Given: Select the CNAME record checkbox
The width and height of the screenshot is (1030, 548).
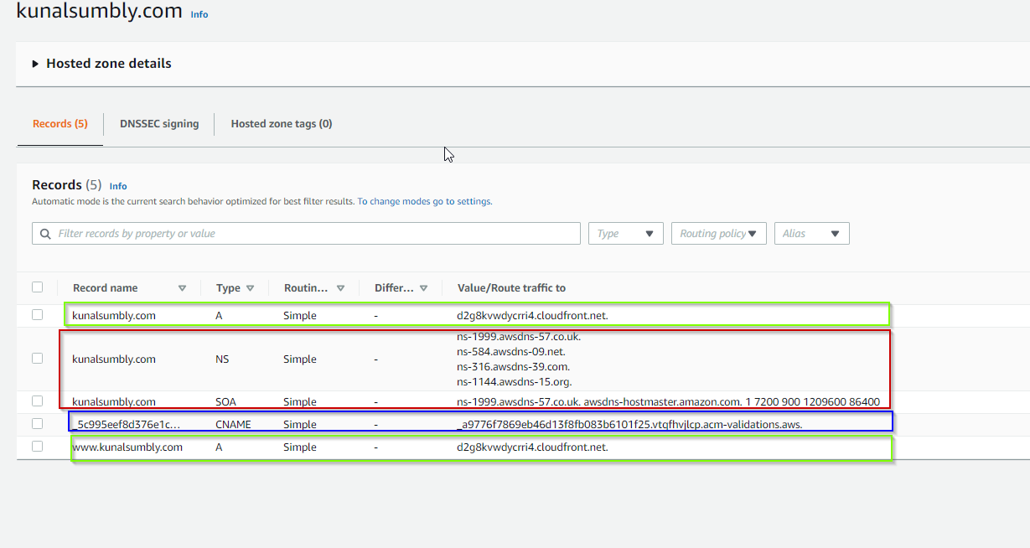Looking at the screenshot, I should click(37, 424).
